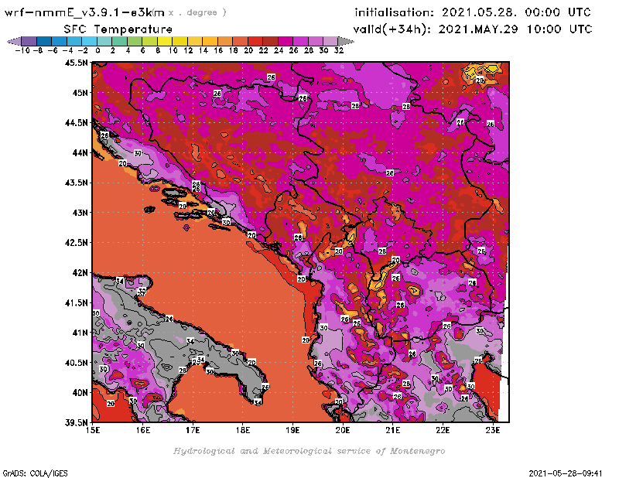Click the GrADS: COLA/IGES credit text
The height and width of the screenshot is (478, 619).
coord(32,471)
